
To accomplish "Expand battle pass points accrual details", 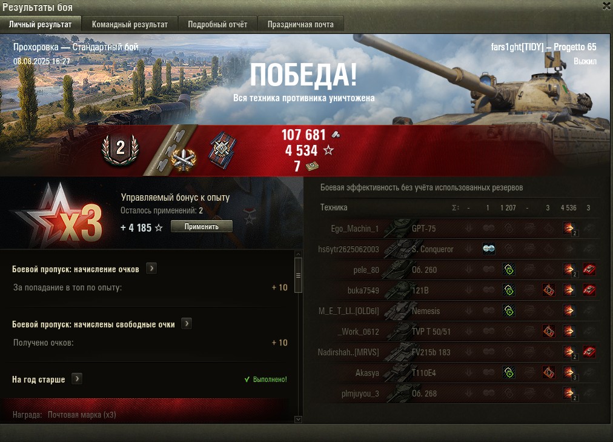I will coord(151,269).
